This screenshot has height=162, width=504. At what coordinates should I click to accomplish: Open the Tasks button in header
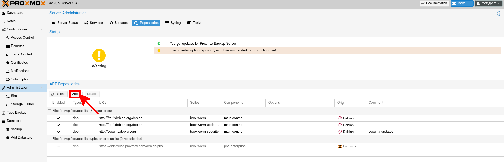click(462, 3)
